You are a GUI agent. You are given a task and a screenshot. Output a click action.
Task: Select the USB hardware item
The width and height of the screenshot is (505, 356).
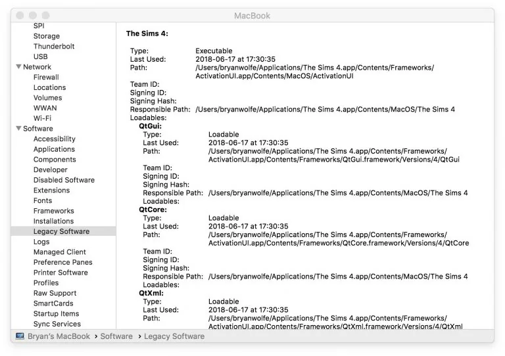pyautogui.click(x=40, y=56)
